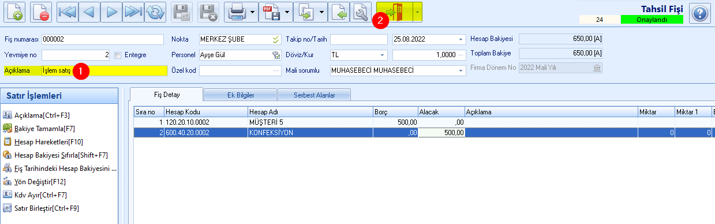The image size is (715, 224).
Task: Open the wrench settings tool
Action: click(x=361, y=12)
